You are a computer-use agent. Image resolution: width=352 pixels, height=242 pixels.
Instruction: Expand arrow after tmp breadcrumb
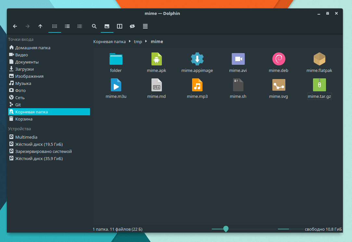146,41
